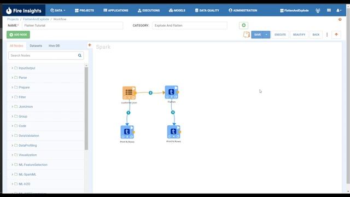The width and height of the screenshot is (350, 197).
Task: Click the FlattenAndExplode project shortcut
Action: [x=294, y=10]
